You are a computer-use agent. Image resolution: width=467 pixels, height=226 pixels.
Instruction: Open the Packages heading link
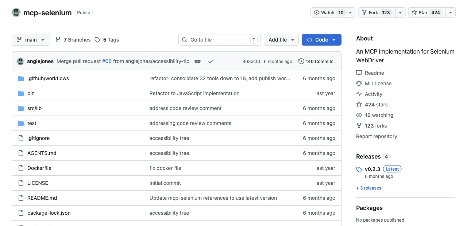click(369, 208)
